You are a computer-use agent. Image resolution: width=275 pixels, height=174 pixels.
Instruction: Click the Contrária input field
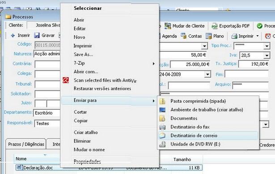click(x=47, y=64)
